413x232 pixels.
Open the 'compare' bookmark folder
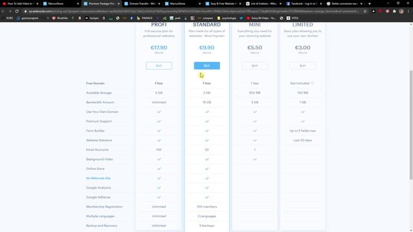click(x=205, y=18)
